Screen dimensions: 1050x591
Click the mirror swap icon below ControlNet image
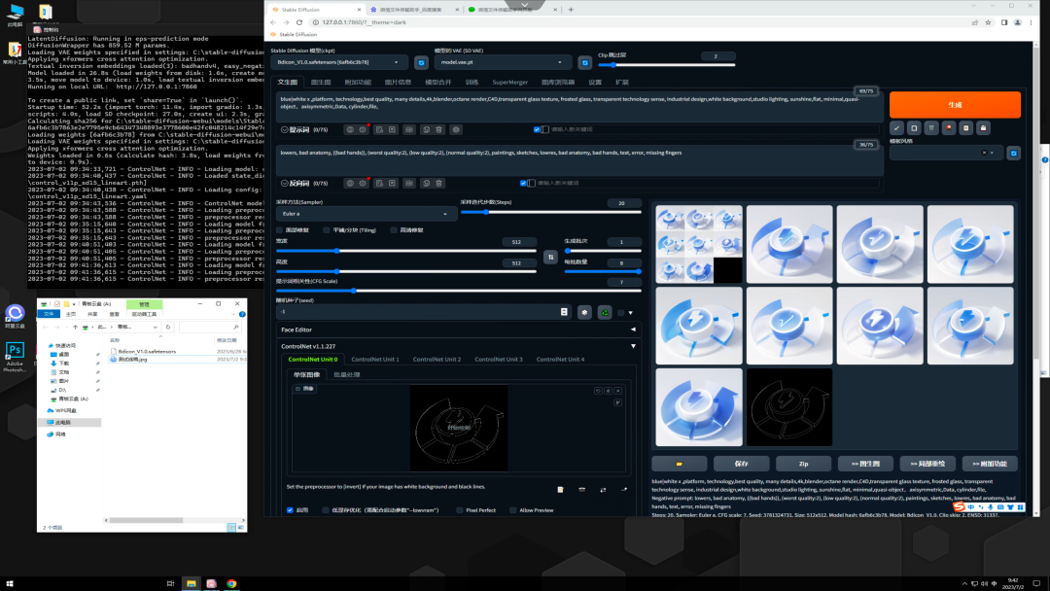pos(603,490)
